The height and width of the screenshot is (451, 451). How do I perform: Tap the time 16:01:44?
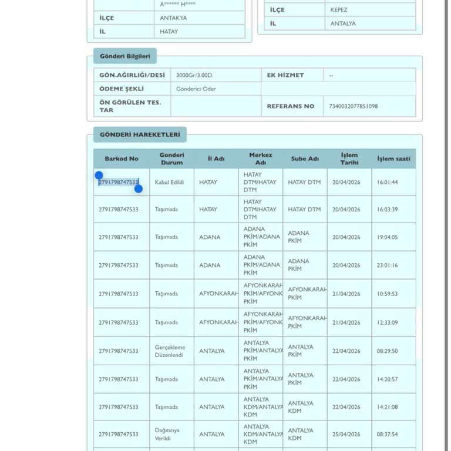pyautogui.click(x=387, y=182)
